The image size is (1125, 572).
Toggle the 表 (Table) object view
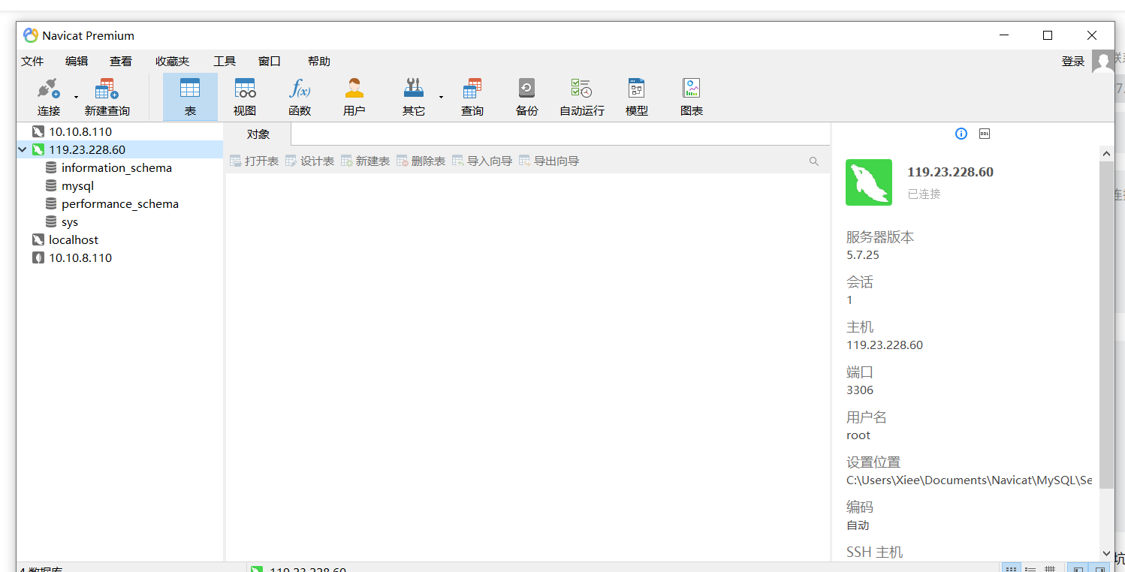point(190,97)
